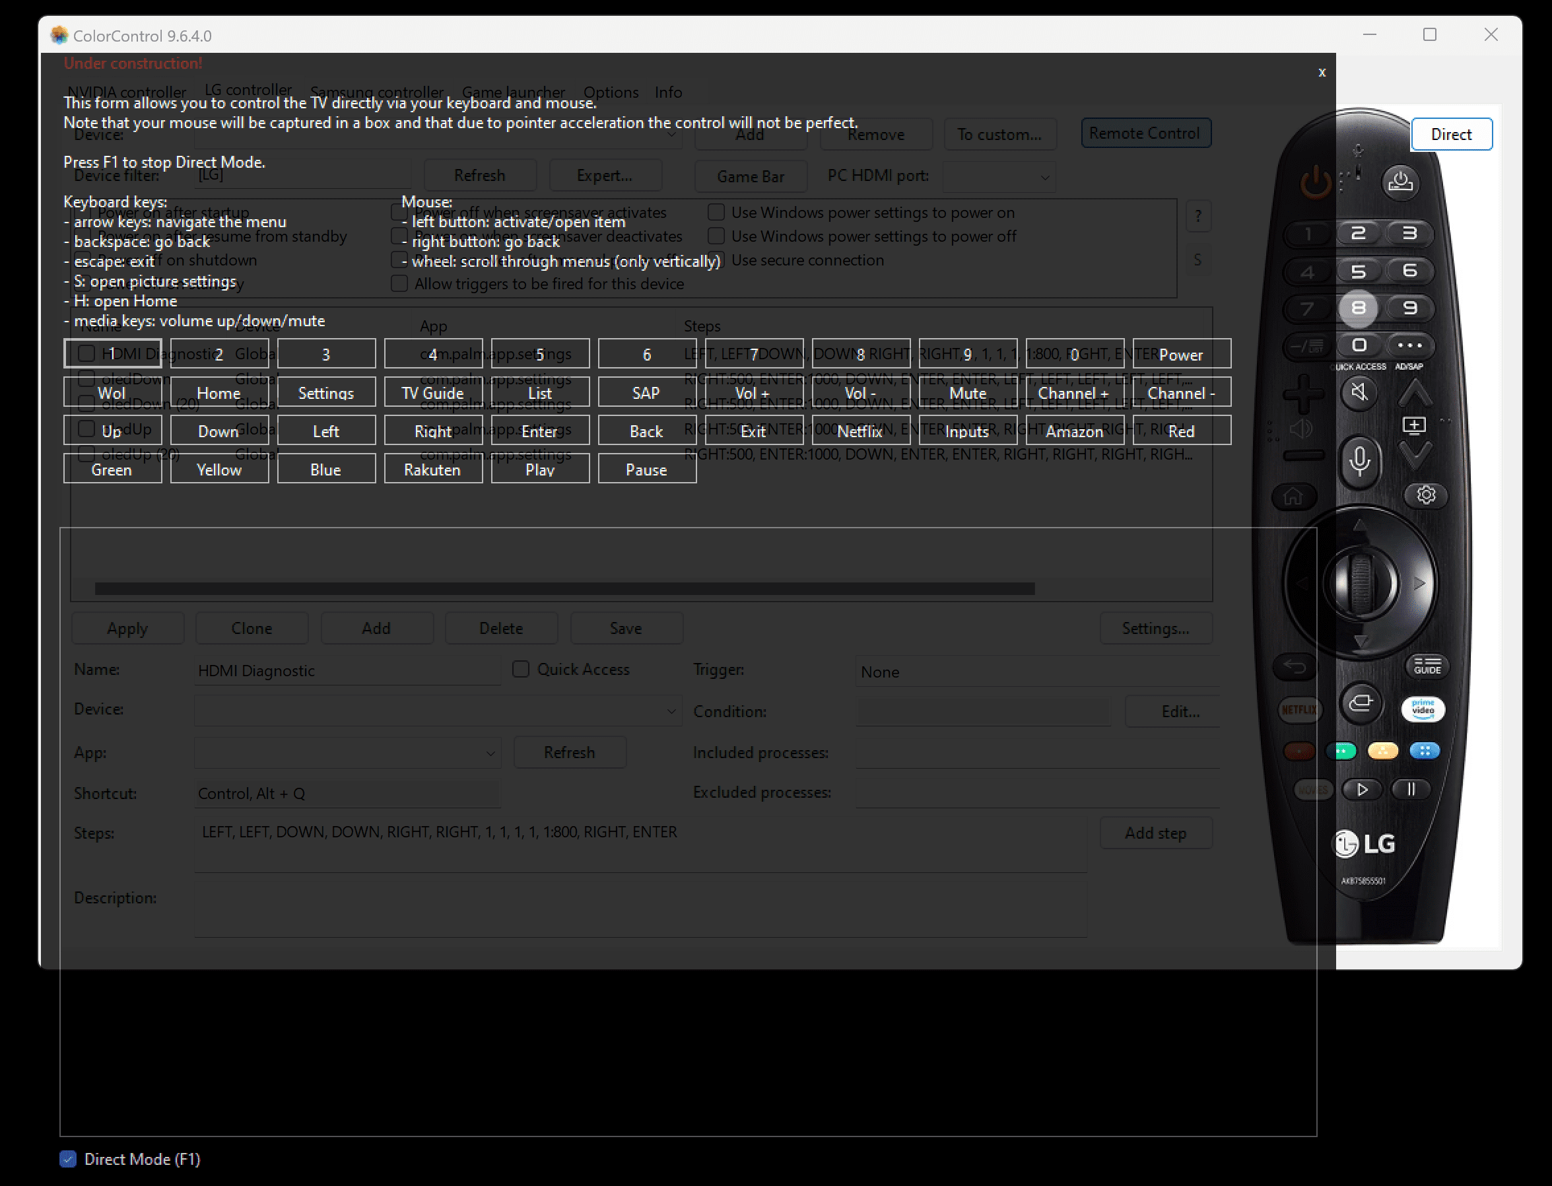The image size is (1552, 1186).
Task: Tap number 5 on the remote image
Action: point(1358,271)
